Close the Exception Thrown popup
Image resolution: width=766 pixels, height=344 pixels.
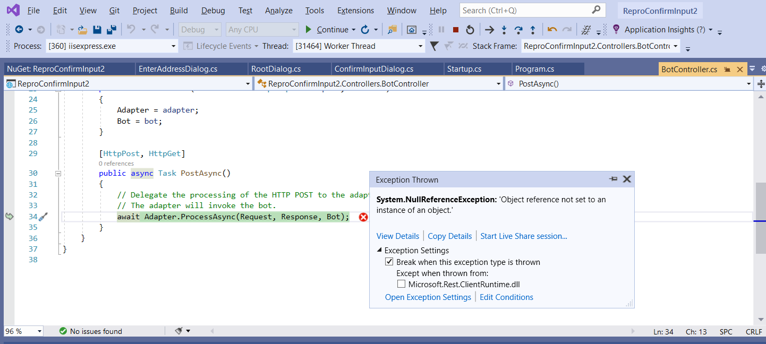[x=627, y=179]
